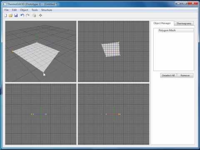Click the yellow handle in the bottom-left viewport
Image resolution: width=200 pixels, height=150 pixels.
click(x=32, y=114)
